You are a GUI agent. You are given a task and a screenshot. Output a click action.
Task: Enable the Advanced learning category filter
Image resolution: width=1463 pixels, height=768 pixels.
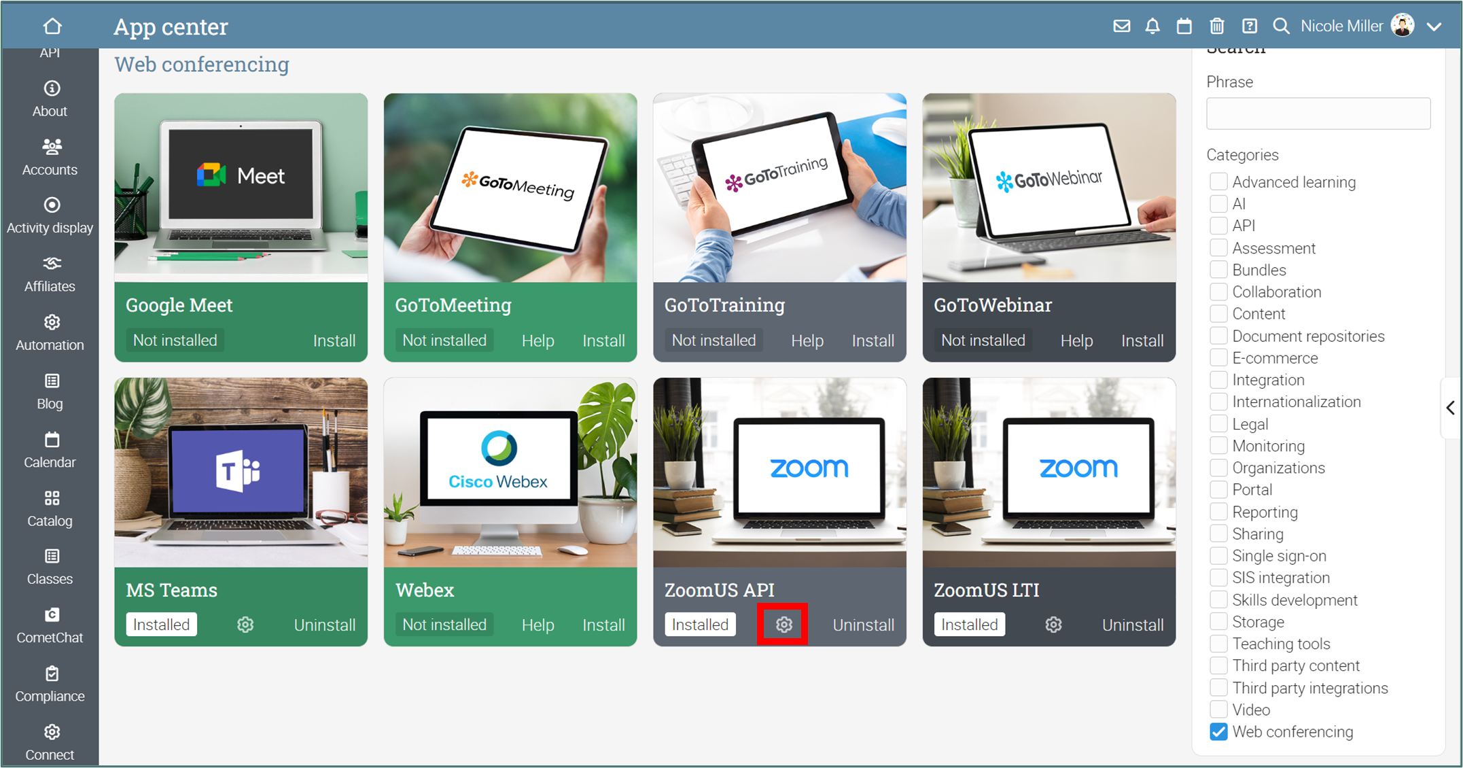(1218, 181)
